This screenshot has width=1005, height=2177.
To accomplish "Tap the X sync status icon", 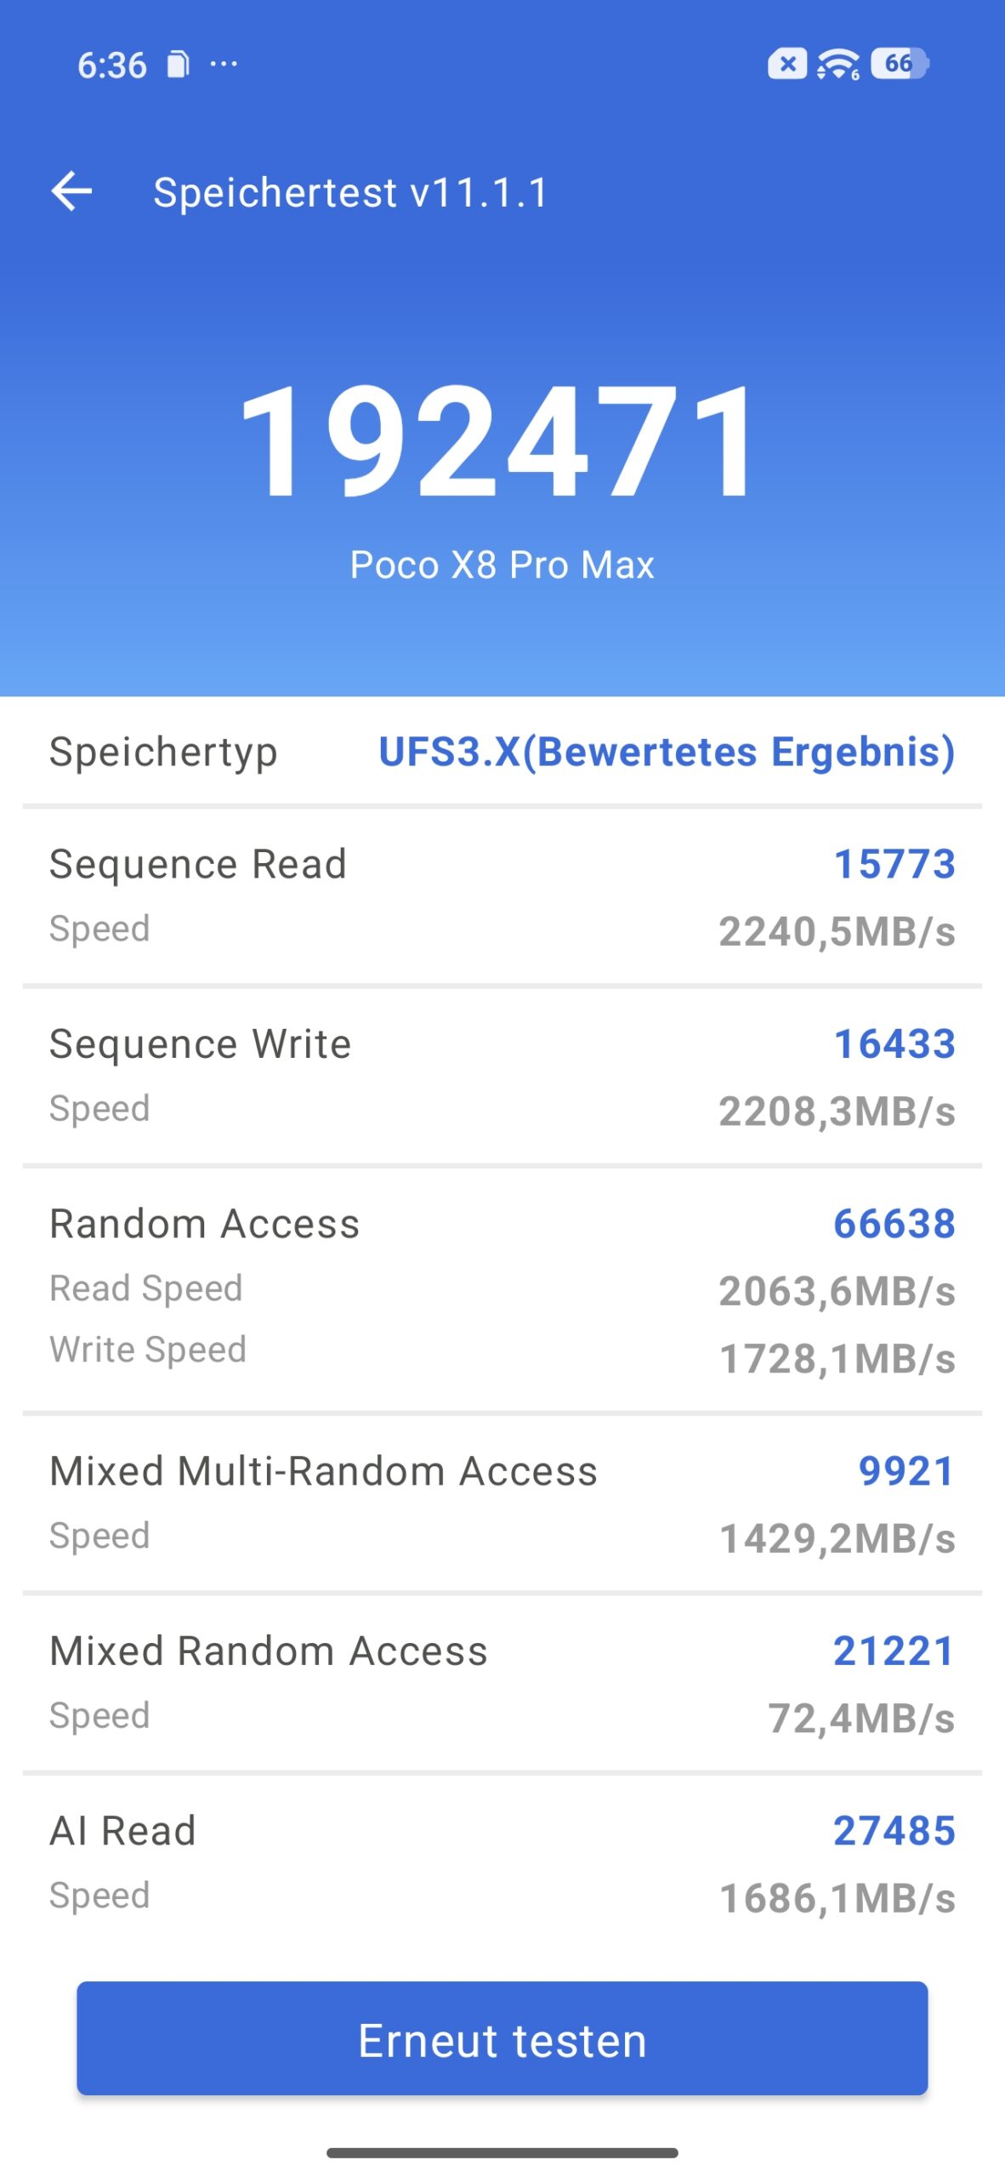I will [787, 65].
